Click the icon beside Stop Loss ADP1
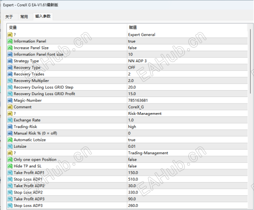Screen dimensions: 254x210 [10, 179]
